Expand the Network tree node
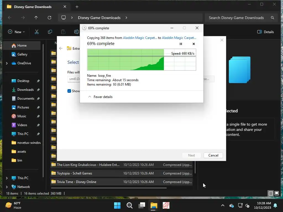The width and height of the screenshot is (283, 212). (x=7, y=187)
